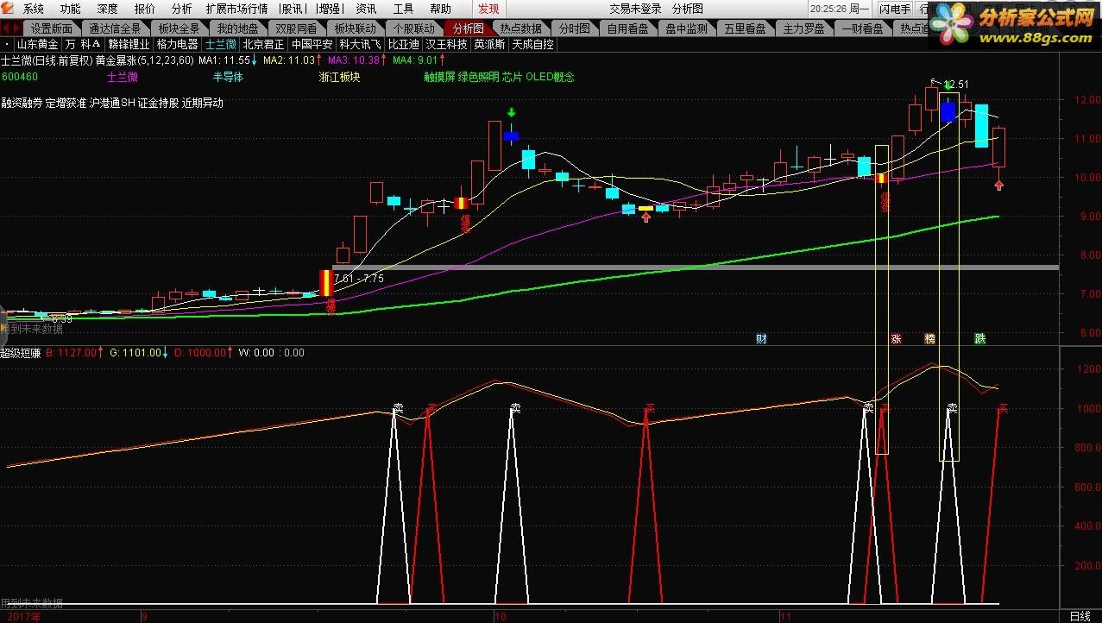Click the 浙江板块 region label

pyautogui.click(x=338, y=77)
